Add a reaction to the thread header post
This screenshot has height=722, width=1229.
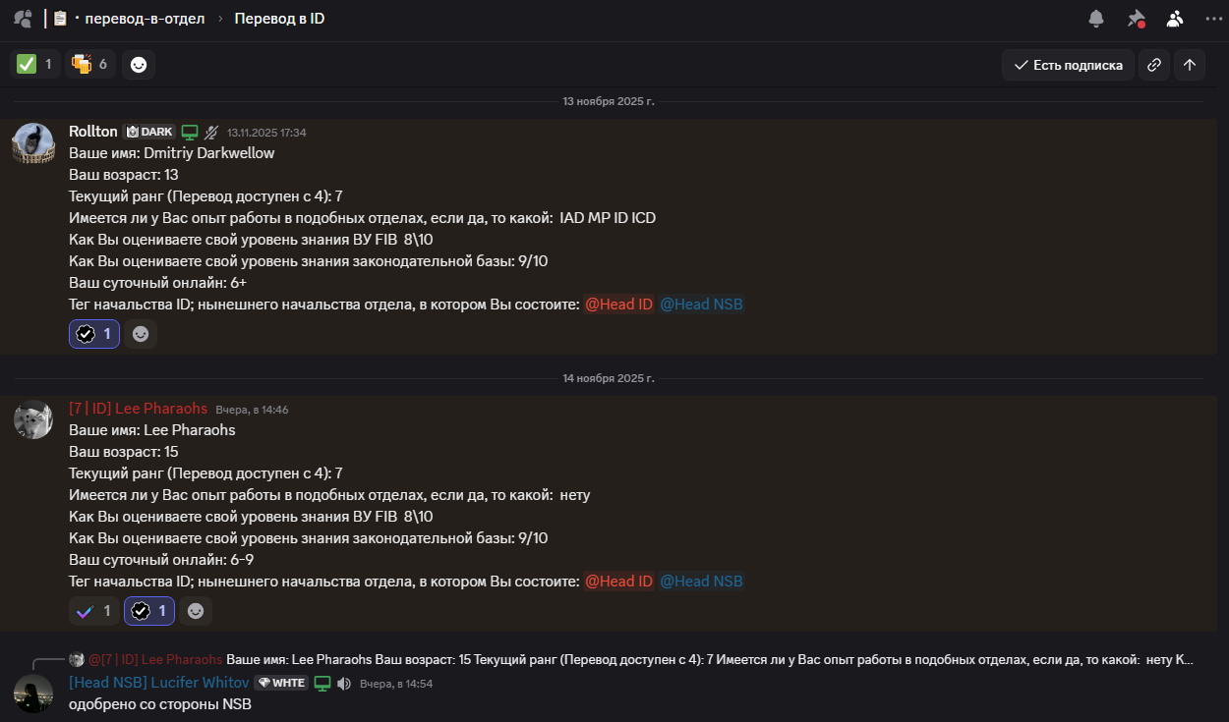coord(139,65)
